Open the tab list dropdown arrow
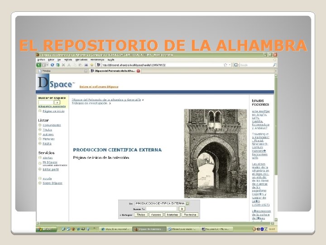The image size is (326, 245). (x=276, y=71)
